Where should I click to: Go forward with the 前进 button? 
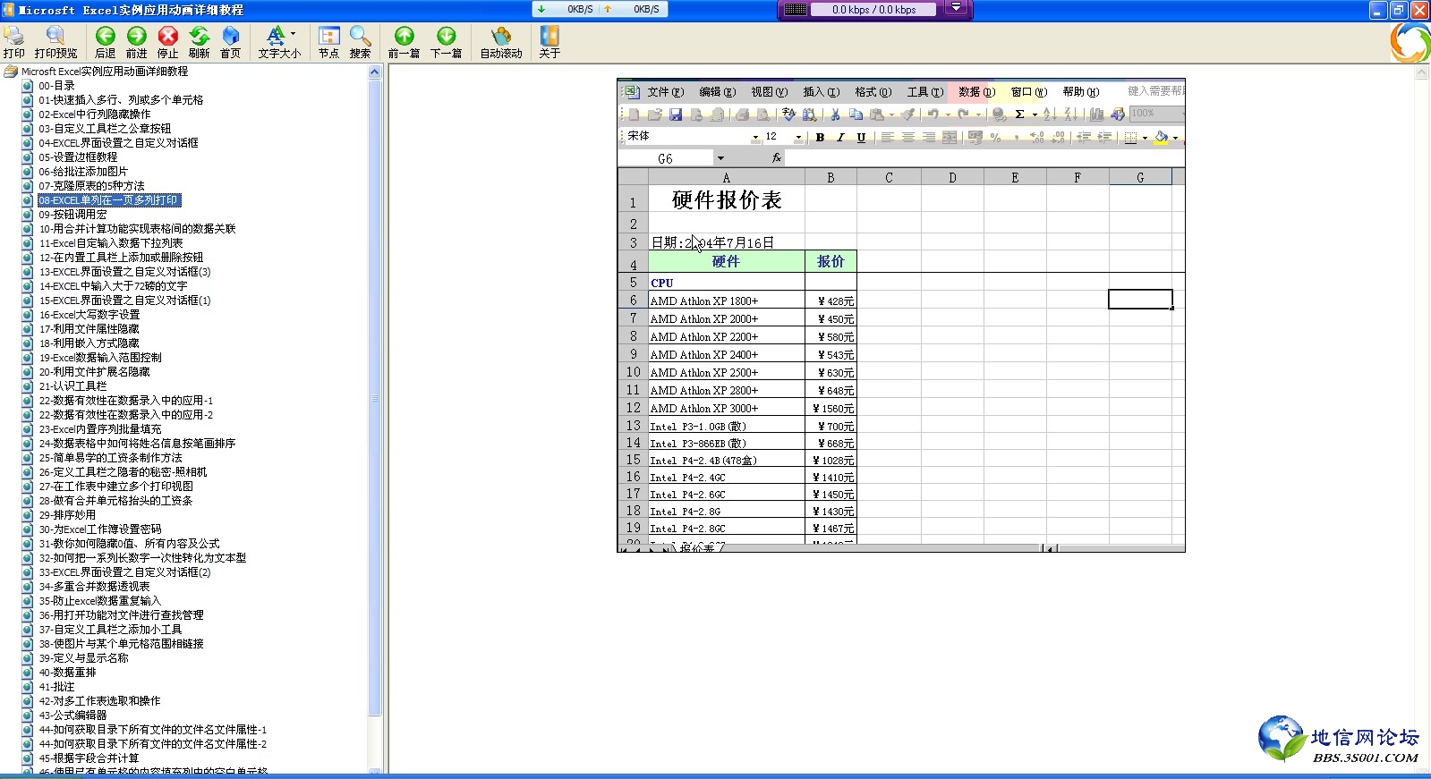tap(137, 42)
